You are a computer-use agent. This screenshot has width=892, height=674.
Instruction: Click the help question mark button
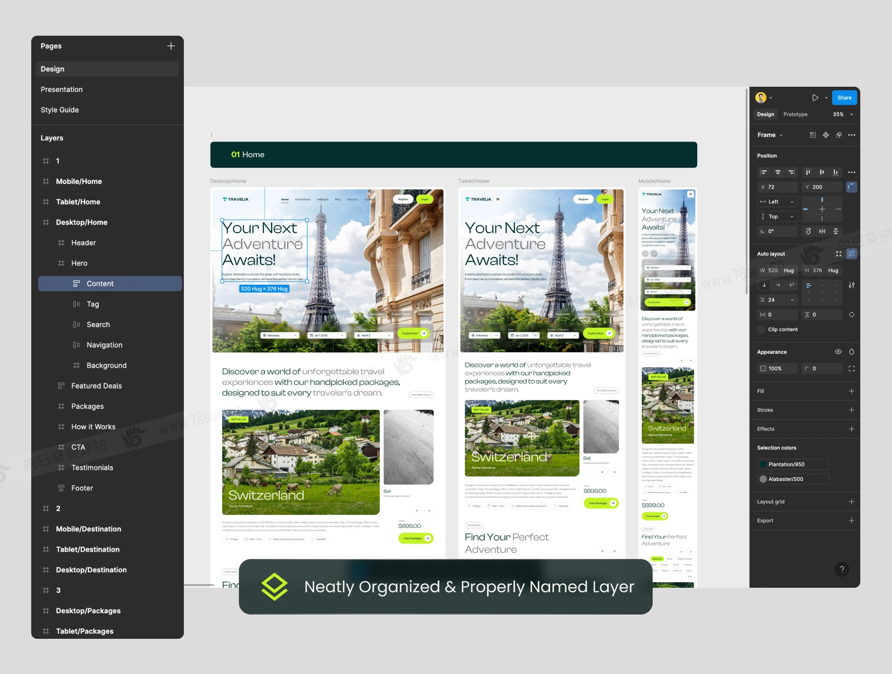point(841,569)
